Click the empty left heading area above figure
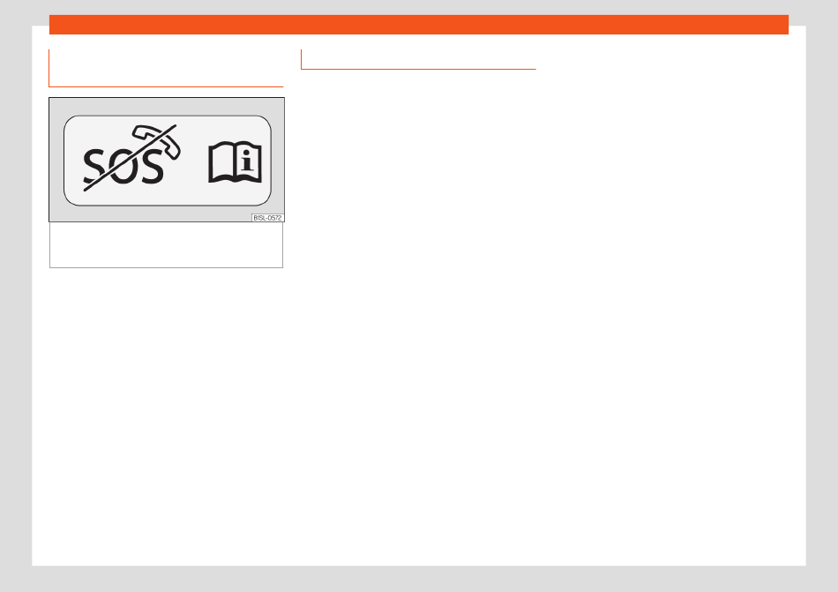 [166, 67]
